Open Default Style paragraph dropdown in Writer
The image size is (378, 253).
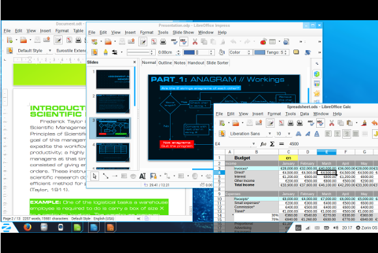click(50, 51)
